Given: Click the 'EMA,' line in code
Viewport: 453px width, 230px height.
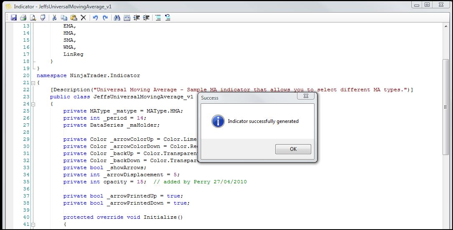Looking at the screenshot, I should [70, 26].
